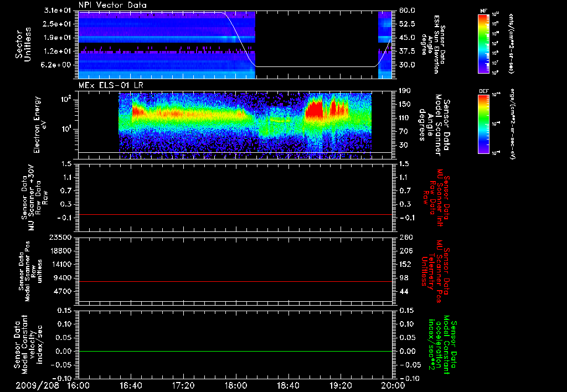Click the 20:00 time axis label
Screen dimensions: 567x392
point(393,385)
